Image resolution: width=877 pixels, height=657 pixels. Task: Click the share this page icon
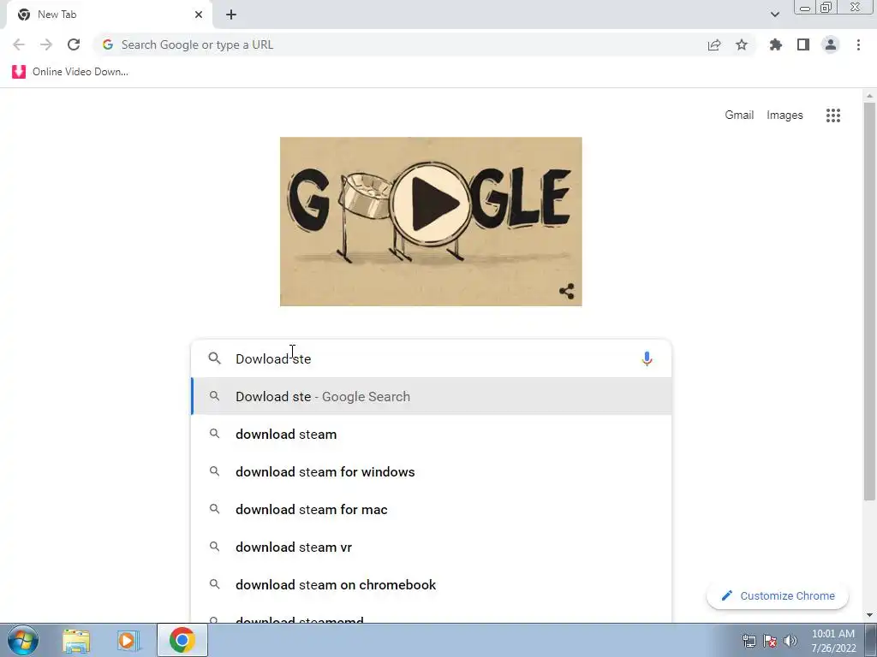click(714, 44)
